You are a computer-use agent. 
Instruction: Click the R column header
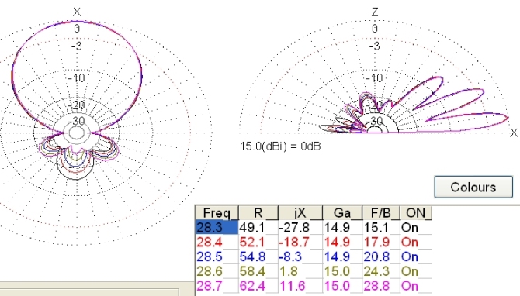pyautogui.click(x=258, y=212)
